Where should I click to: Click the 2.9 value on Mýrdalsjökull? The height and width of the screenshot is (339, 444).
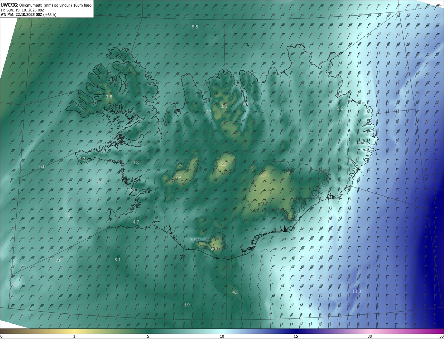pos(214,248)
